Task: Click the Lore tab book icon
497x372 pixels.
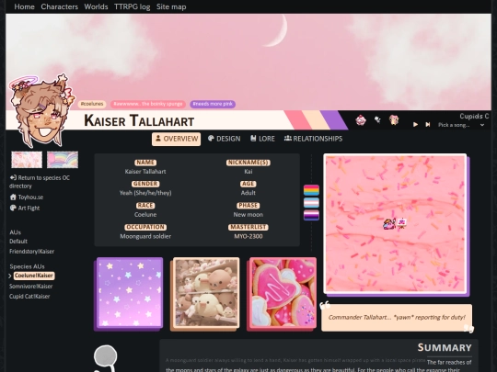Action: click(x=253, y=138)
